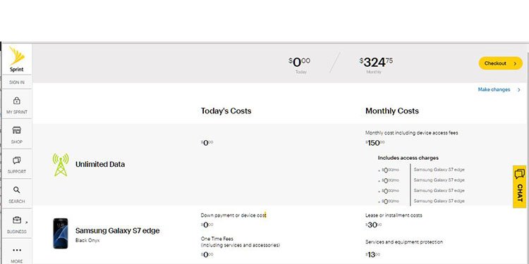Open the More ellipsis icon
The height and width of the screenshot is (264, 529).
click(x=16, y=250)
